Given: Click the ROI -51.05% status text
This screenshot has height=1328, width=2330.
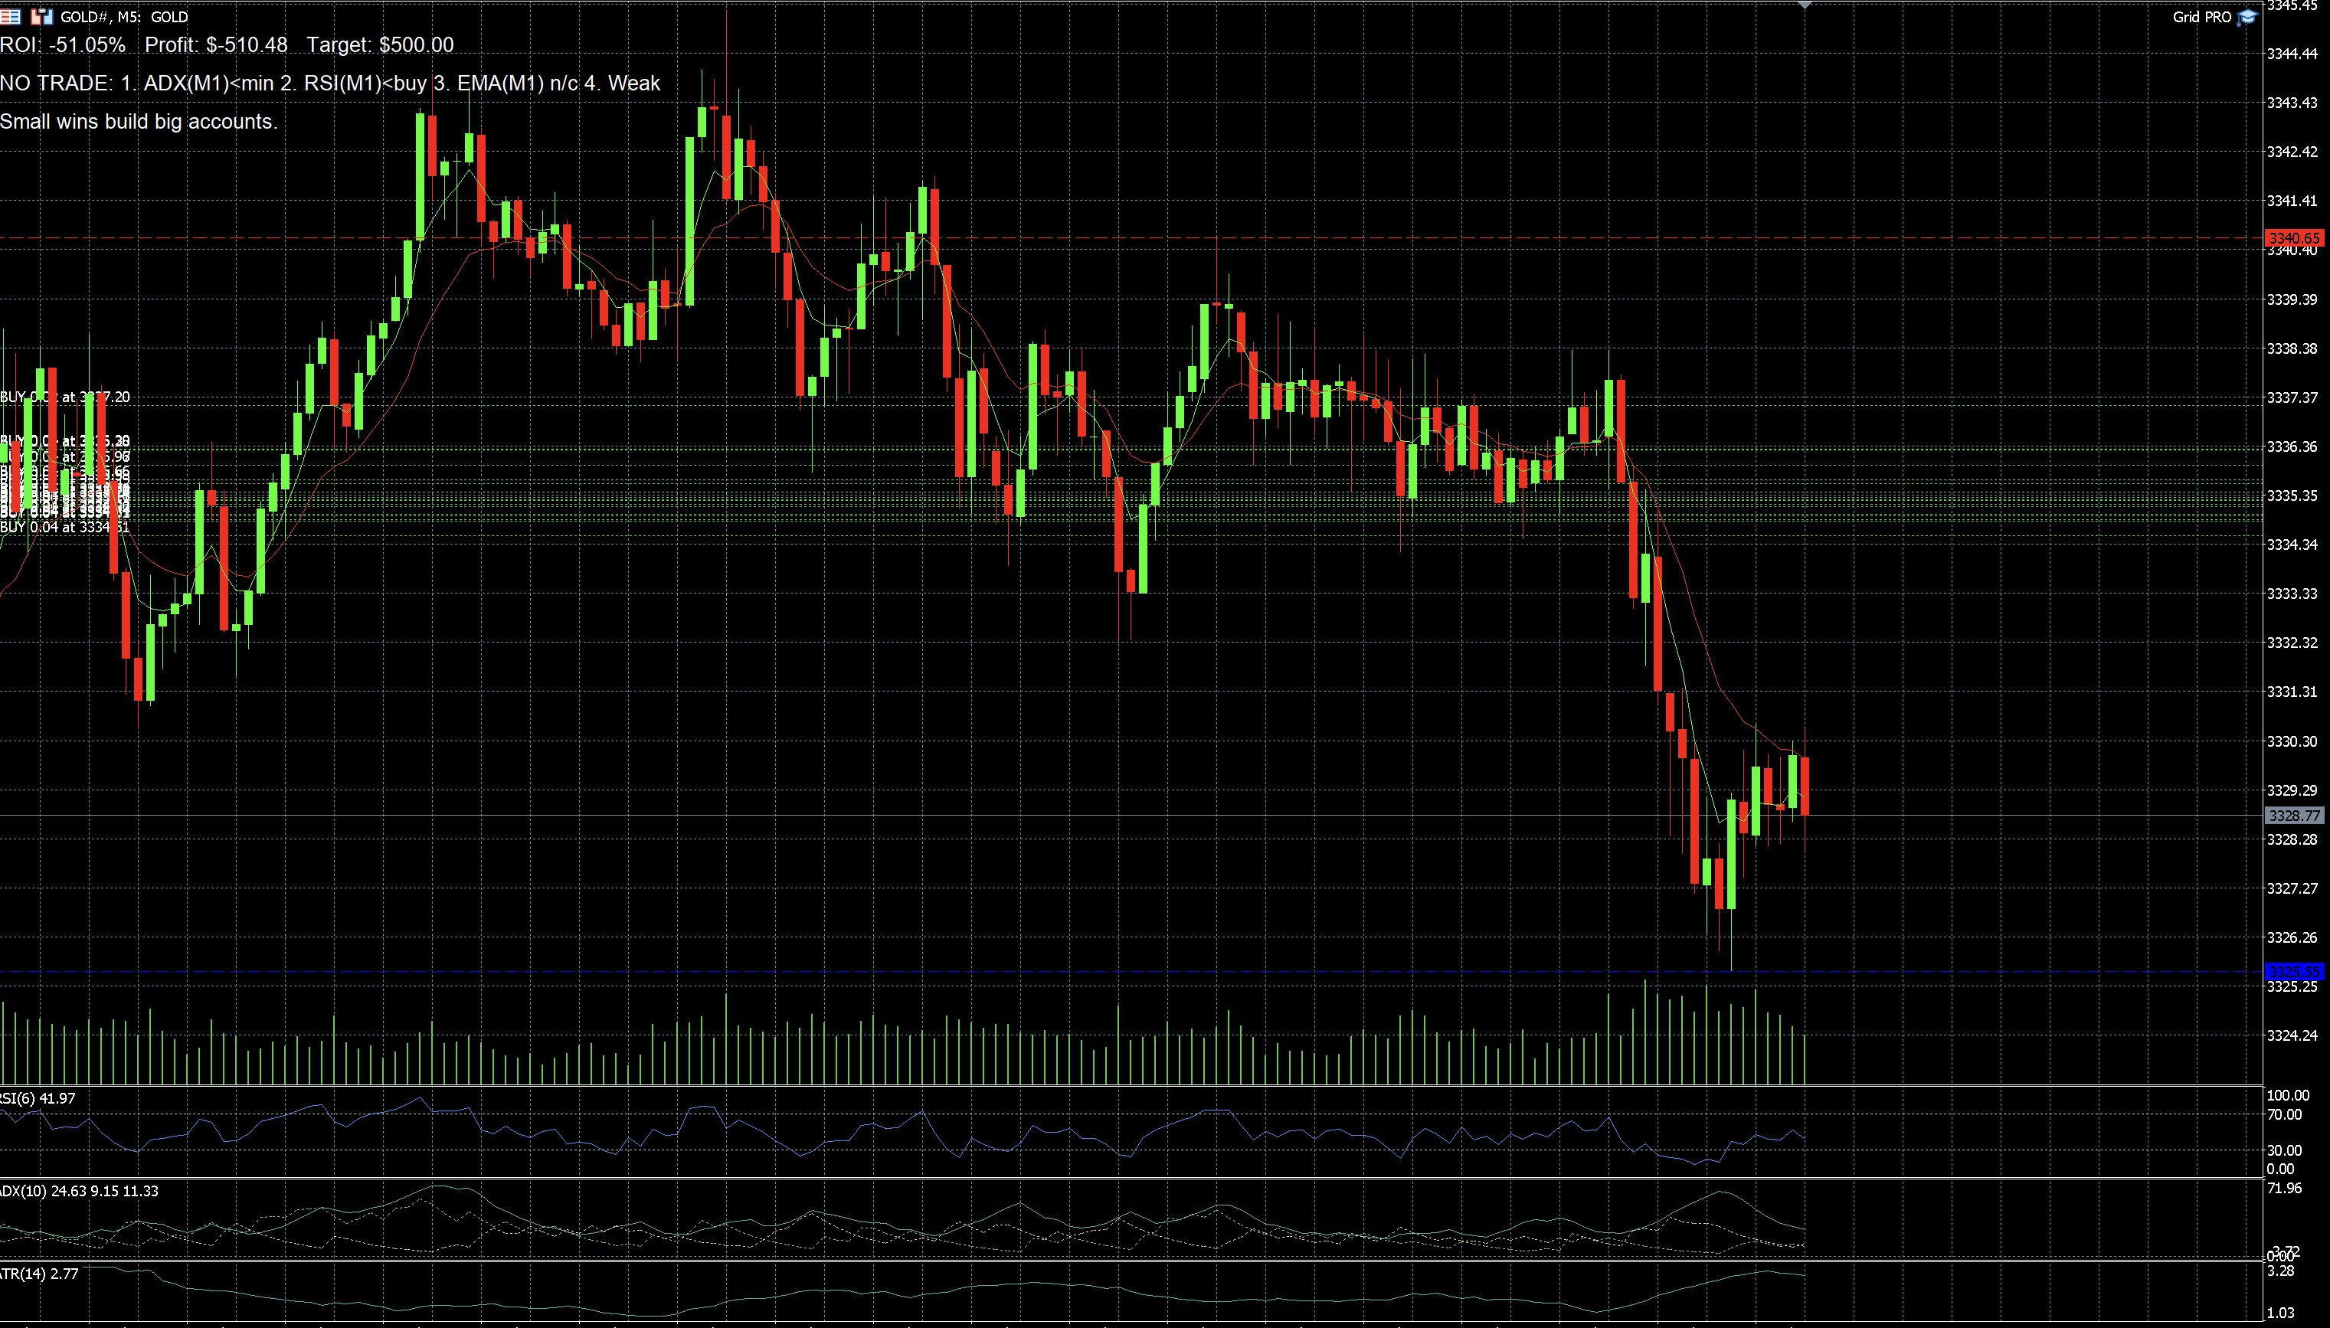Looking at the screenshot, I should click(63, 44).
